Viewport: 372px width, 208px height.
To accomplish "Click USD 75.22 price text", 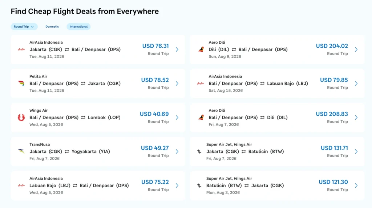I will [x=155, y=182].
